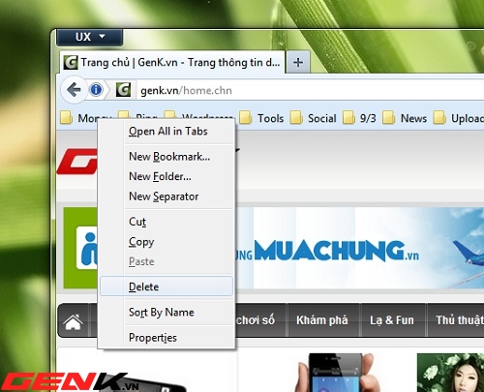
Task: Open the Upload bookmarks folder
Action: click(458, 118)
